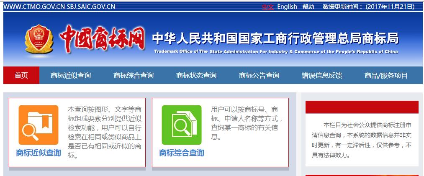Click the description starting with 本查询按图形
The image size is (424, 176).
click(x=104, y=132)
